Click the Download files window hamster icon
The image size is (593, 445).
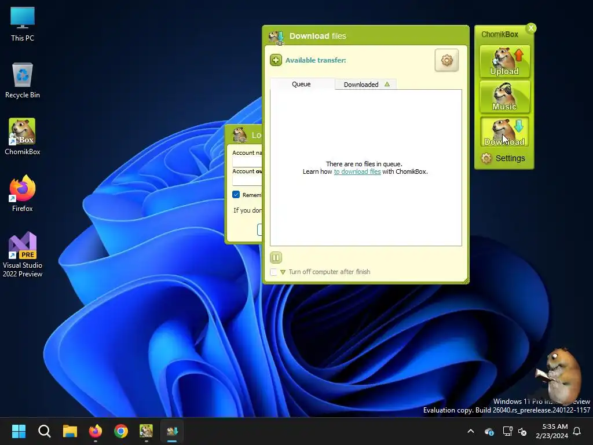[276, 37]
